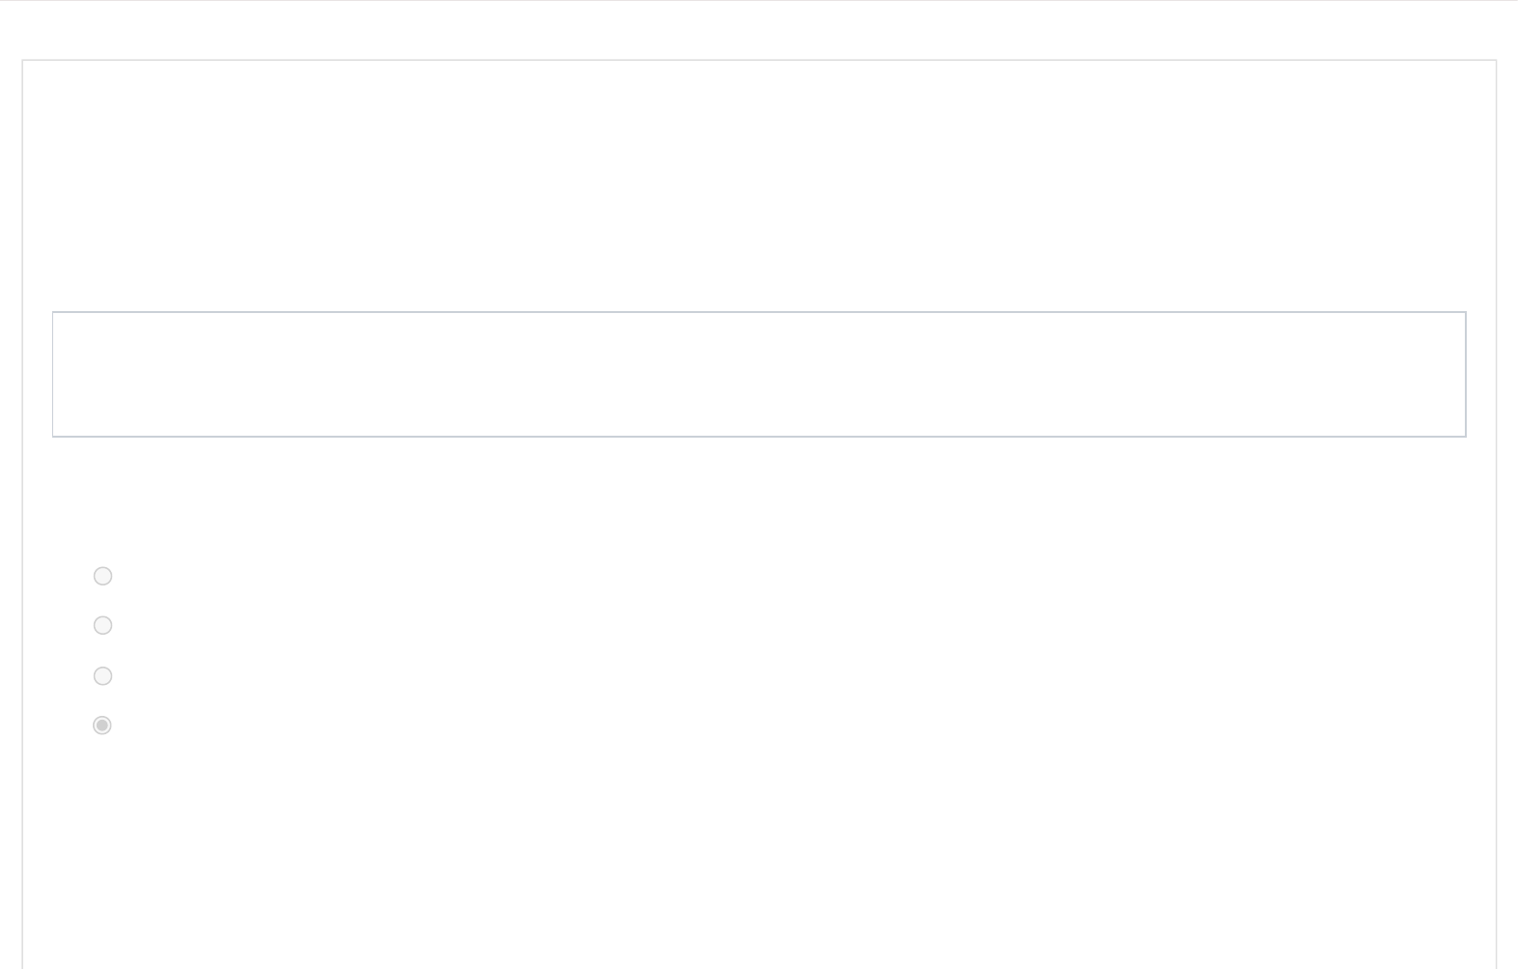Focus the large empty bordered text box
1518x969 pixels.
pos(759,374)
